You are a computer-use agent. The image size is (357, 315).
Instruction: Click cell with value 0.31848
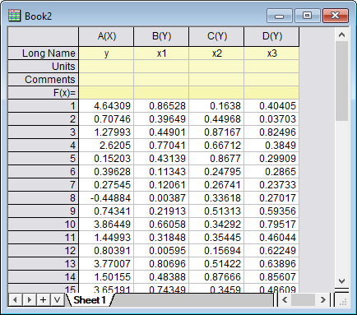click(x=161, y=238)
